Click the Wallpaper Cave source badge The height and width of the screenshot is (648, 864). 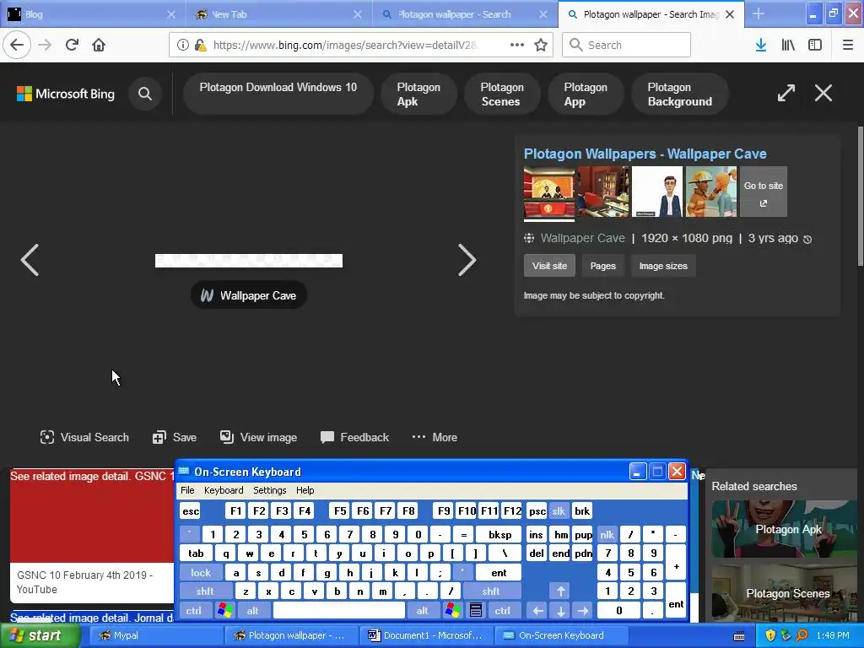249,295
